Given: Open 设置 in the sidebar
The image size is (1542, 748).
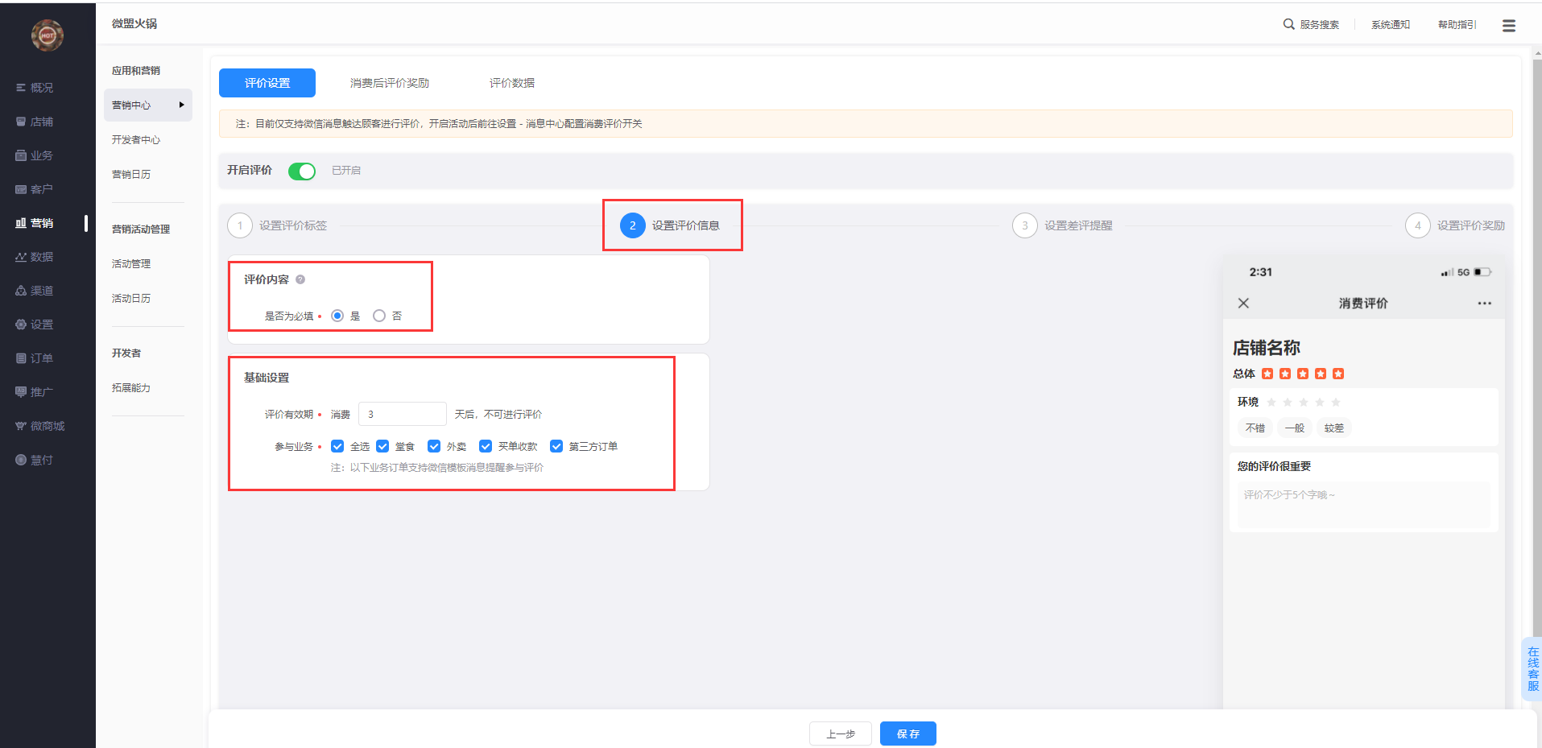Looking at the screenshot, I should click(35, 324).
